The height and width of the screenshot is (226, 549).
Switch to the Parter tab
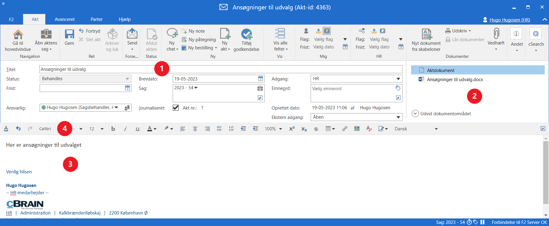(96, 19)
